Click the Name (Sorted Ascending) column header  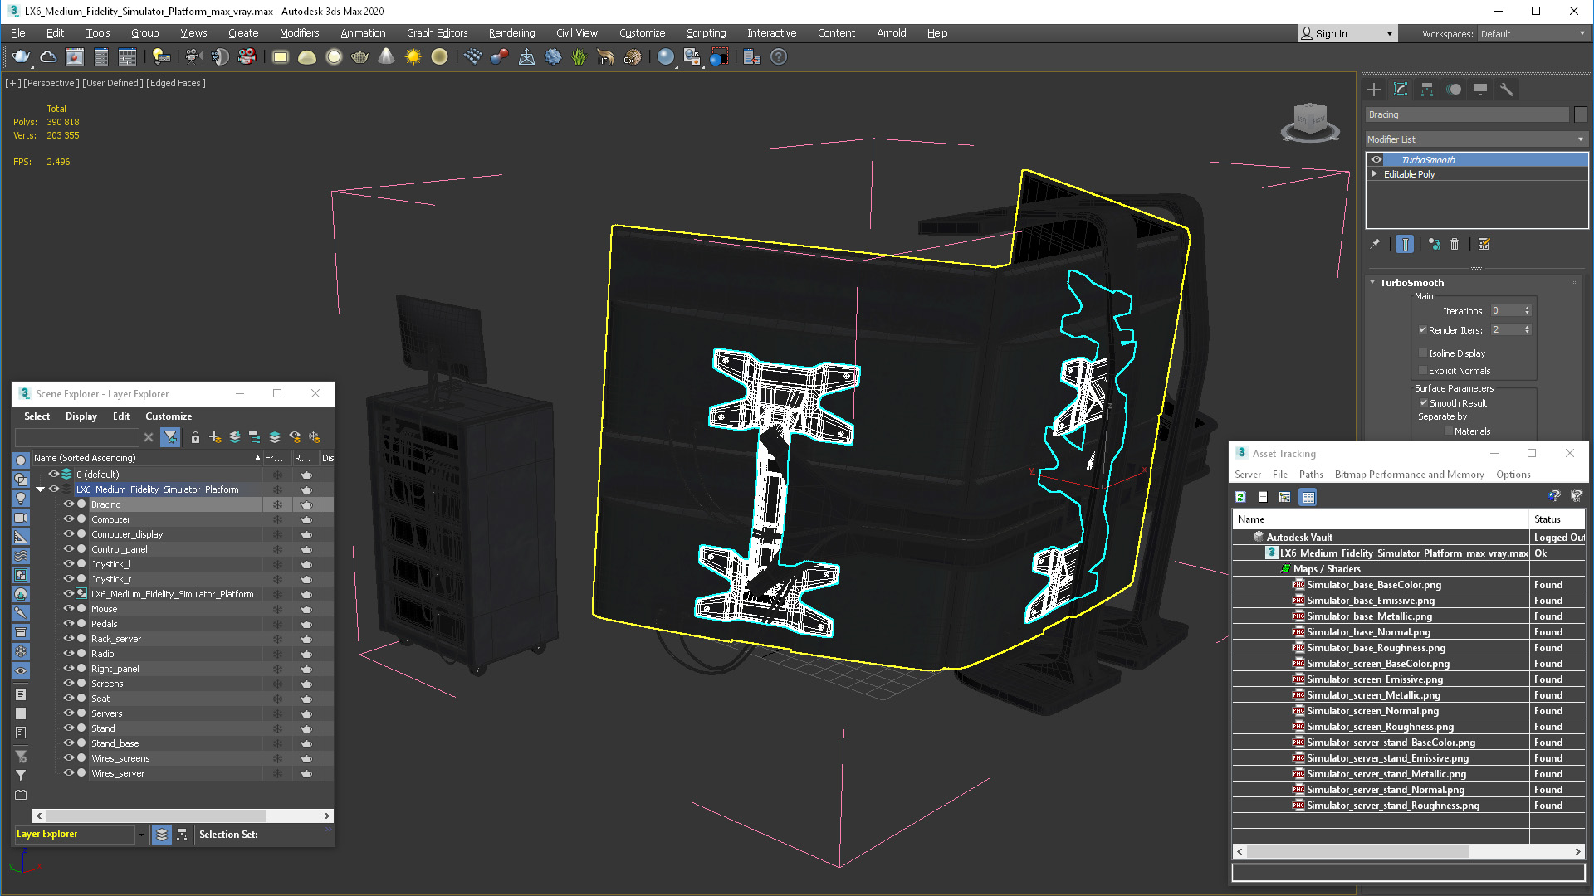(147, 458)
